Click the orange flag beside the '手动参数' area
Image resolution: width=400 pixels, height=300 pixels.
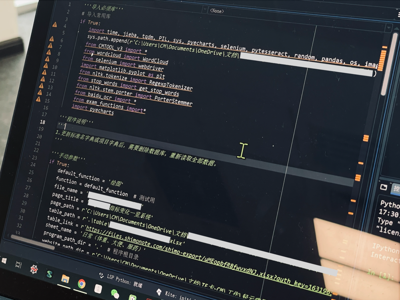coord(360,163)
